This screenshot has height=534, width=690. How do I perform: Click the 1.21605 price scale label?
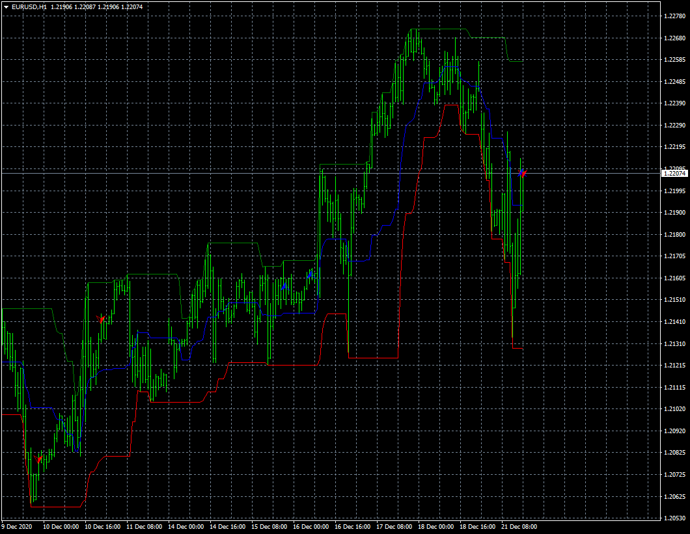point(674,278)
